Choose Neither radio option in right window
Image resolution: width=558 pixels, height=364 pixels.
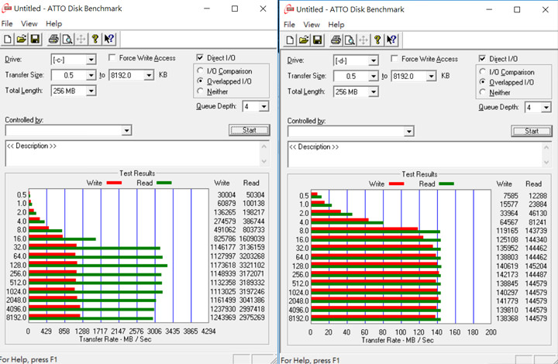(483, 92)
